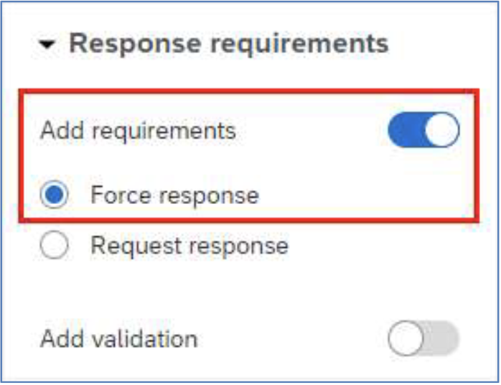This screenshot has height=385, width=501.
Task: Click the word "Response" in the section title
Action: [x=135, y=44]
